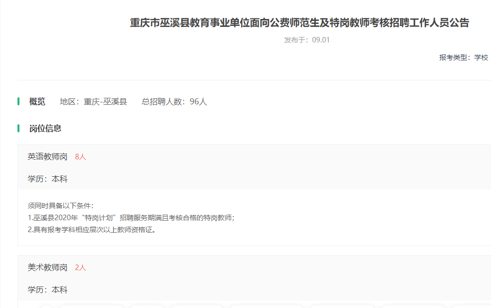The width and height of the screenshot is (491, 308).
Task: Click '学历：本科' under 英语教师岗
Action: [47, 179]
